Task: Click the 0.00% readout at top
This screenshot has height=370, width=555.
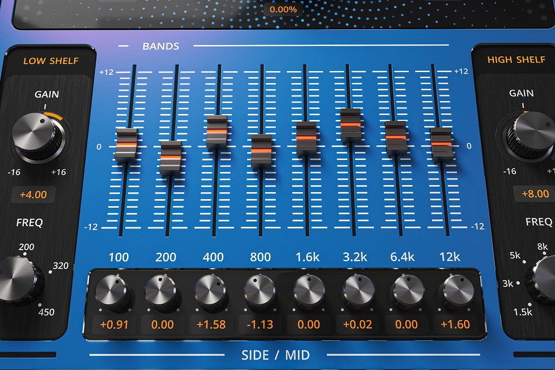Action: pyautogui.click(x=283, y=9)
